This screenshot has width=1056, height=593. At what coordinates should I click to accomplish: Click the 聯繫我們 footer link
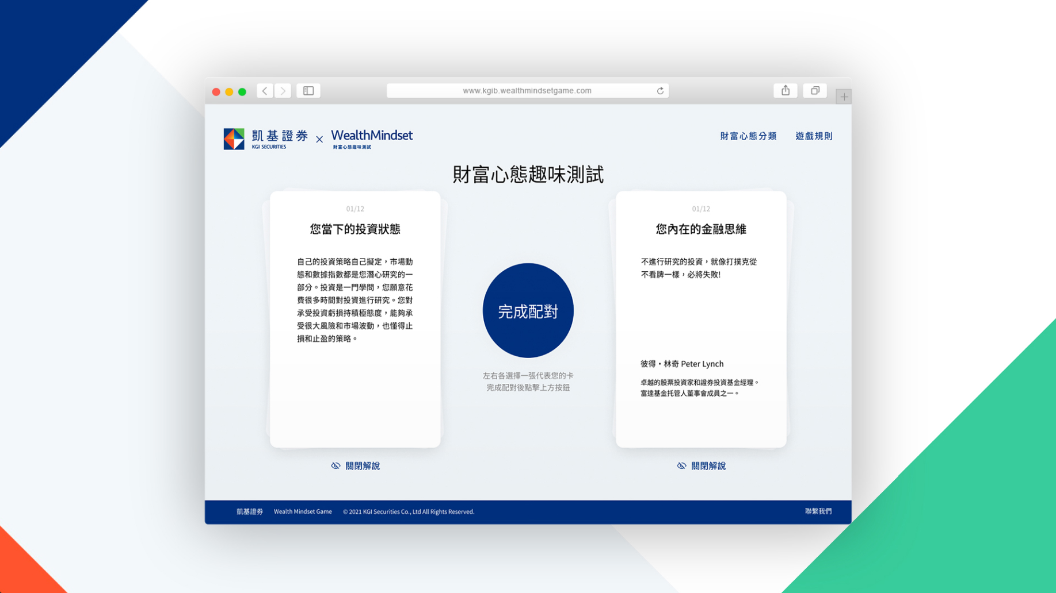pyautogui.click(x=818, y=511)
